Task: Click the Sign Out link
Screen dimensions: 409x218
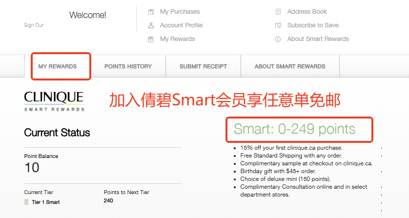Action: tap(34, 25)
